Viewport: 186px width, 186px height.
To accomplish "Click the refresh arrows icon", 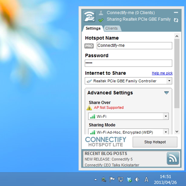I will tap(176, 20).
